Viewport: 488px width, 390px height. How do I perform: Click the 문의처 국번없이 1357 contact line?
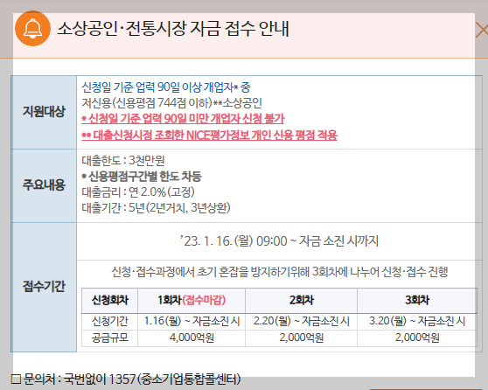(x=126, y=380)
